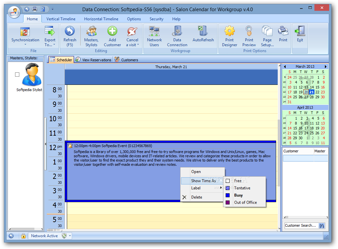Screen dimensions: 338x249
Task: Click quick access help icon
Action: coord(43,9)
